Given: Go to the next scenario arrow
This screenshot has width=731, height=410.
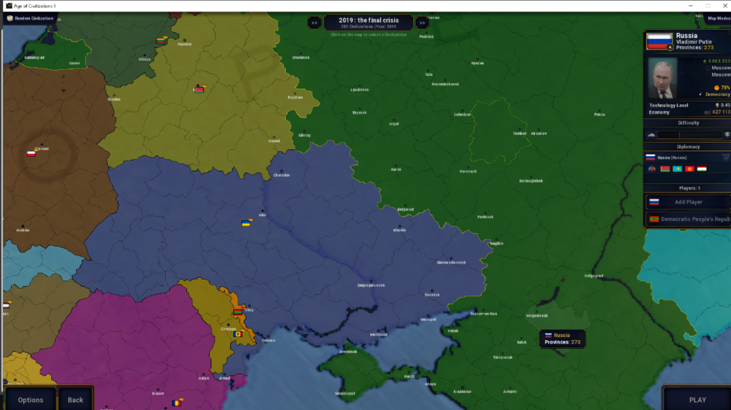Looking at the screenshot, I should pyautogui.click(x=422, y=23).
